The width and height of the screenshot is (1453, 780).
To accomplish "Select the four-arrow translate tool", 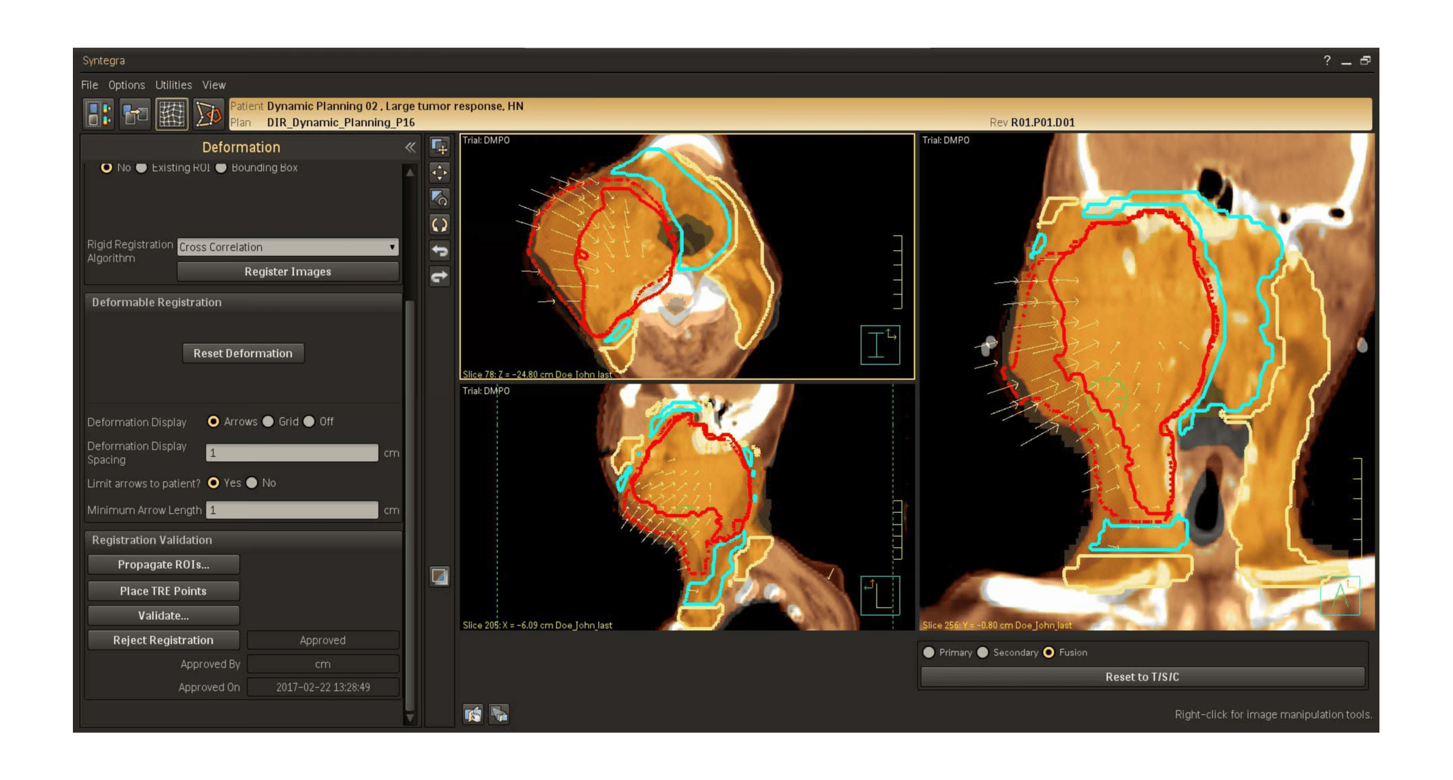I will pyautogui.click(x=439, y=173).
